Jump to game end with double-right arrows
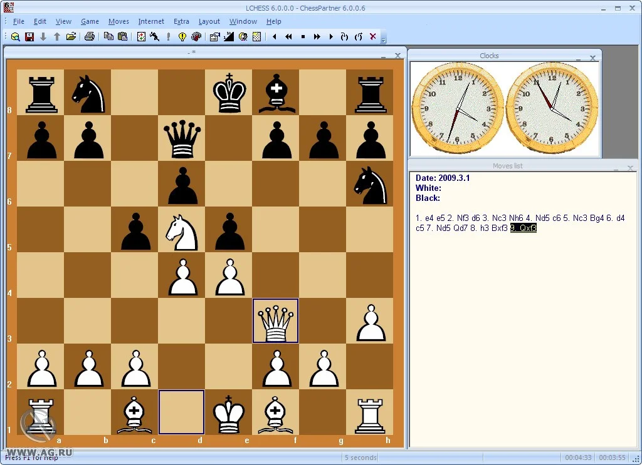The width and height of the screenshot is (642, 465). 317,37
